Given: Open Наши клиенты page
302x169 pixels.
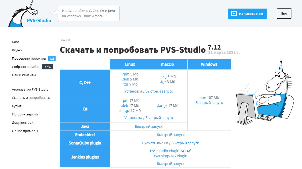Looking at the screenshot, I should [24, 75].
